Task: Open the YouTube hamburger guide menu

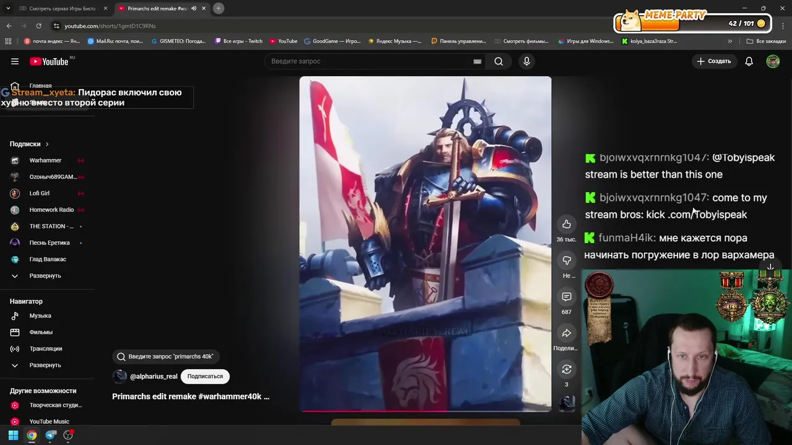Action: pyautogui.click(x=15, y=61)
